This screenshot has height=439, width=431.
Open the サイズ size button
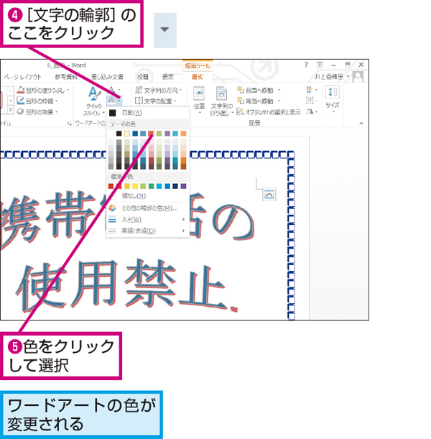(x=332, y=100)
